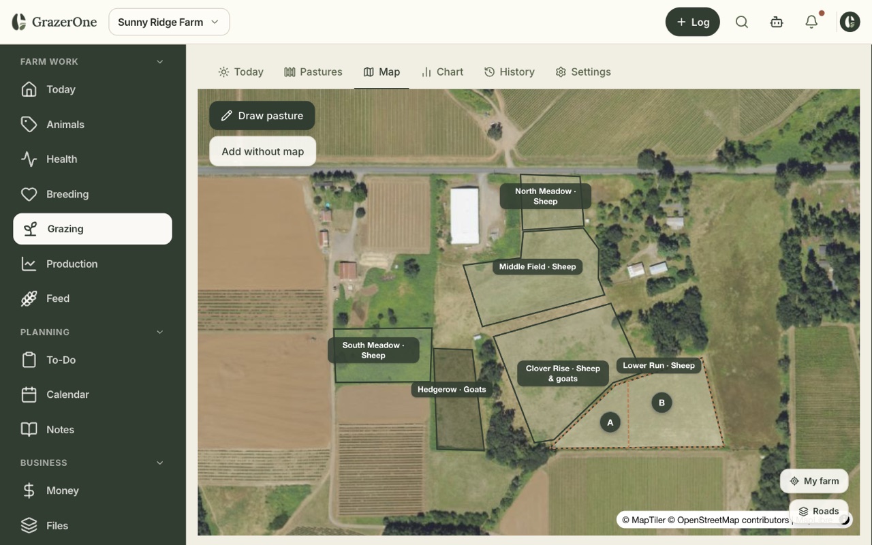This screenshot has height=545, width=872.
Task: Click the Today house icon in sidebar
Action: tap(29, 89)
